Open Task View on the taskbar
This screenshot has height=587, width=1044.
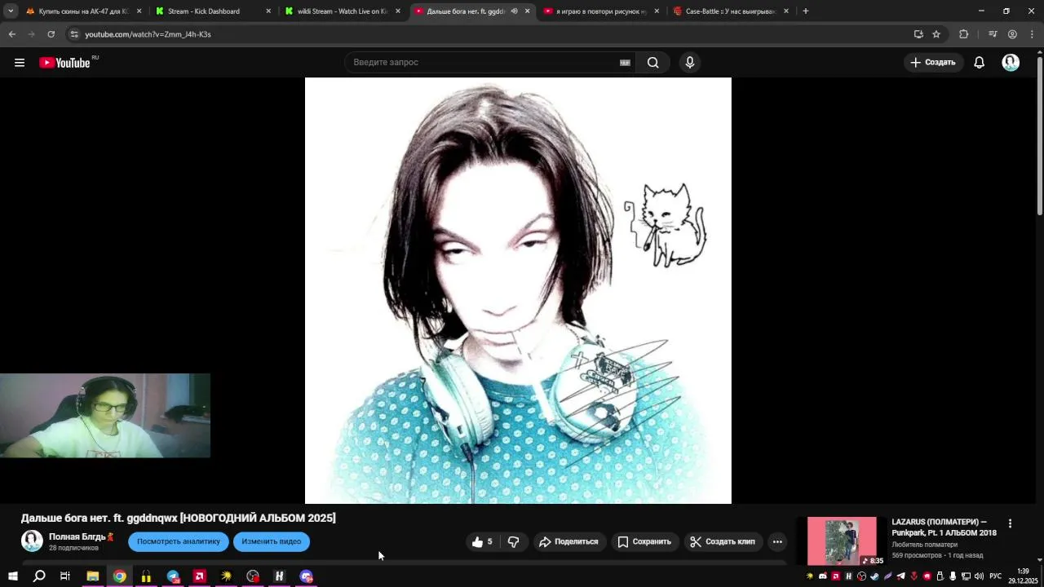[x=65, y=576]
